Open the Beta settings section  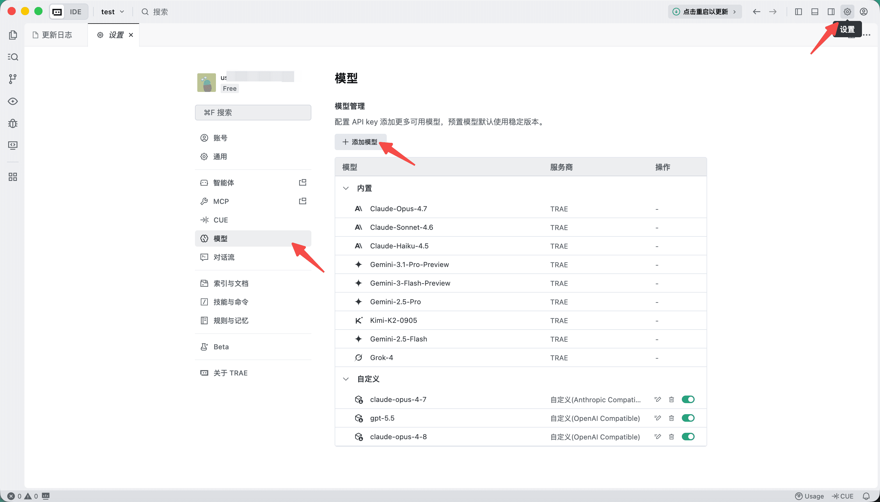pos(253,346)
